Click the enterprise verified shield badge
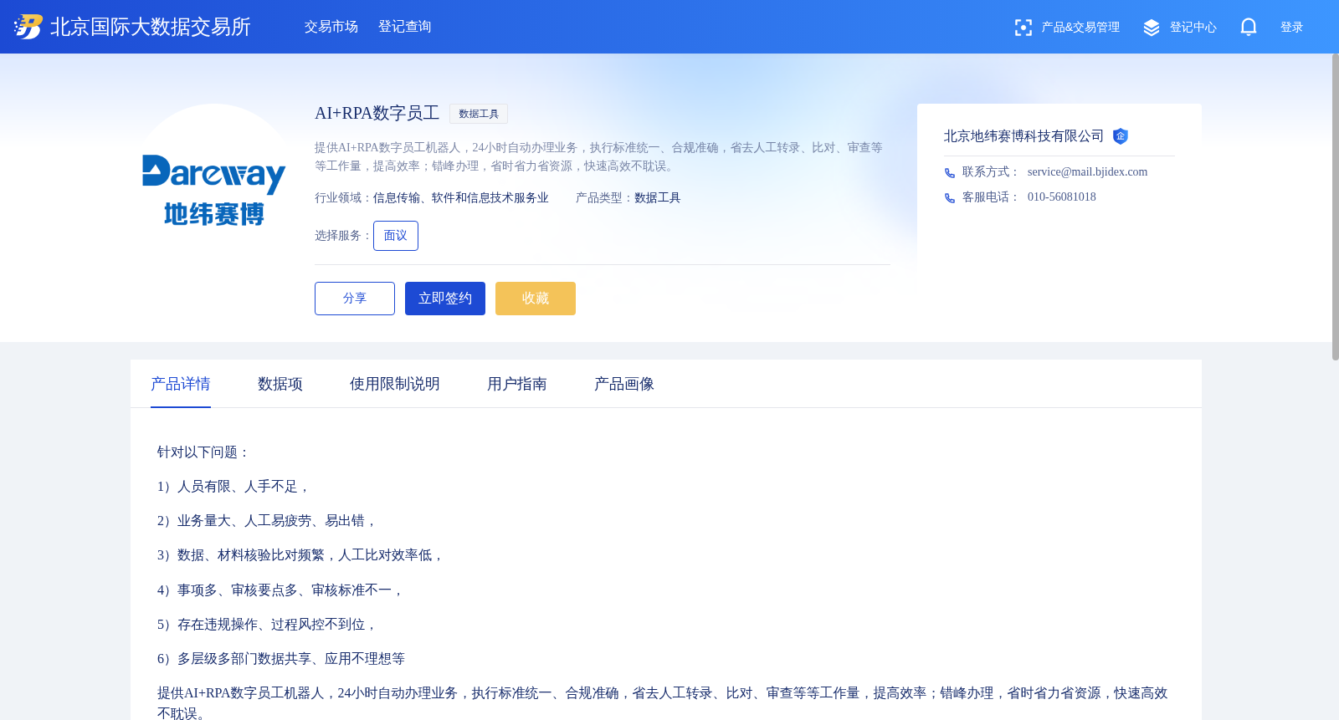 [x=1121, y=136]
